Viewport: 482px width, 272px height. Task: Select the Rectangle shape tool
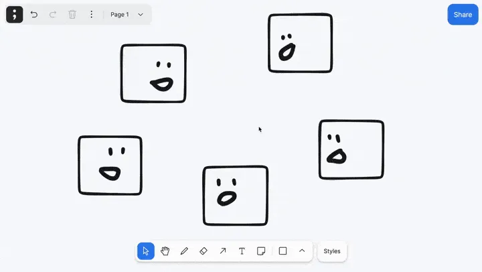(x=283, y=251)
